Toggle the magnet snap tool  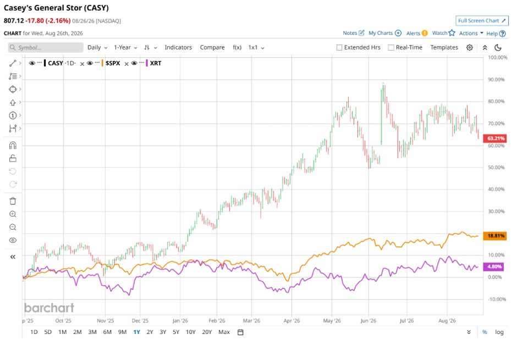13,145
